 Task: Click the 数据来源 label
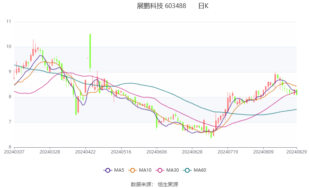point(141,184)
